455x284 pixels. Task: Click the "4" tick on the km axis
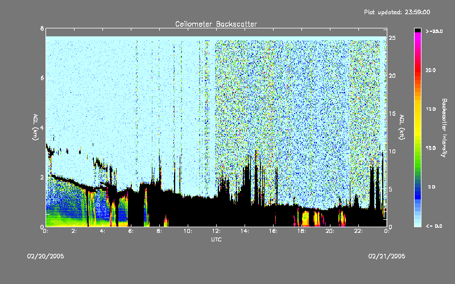[x=42, y=127]
